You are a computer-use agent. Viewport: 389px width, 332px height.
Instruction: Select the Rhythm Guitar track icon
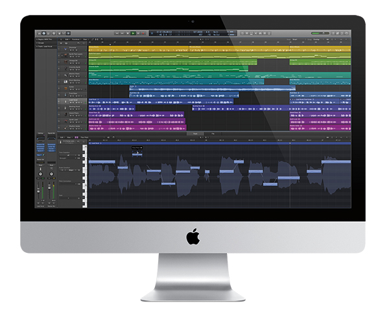(65, 128)
